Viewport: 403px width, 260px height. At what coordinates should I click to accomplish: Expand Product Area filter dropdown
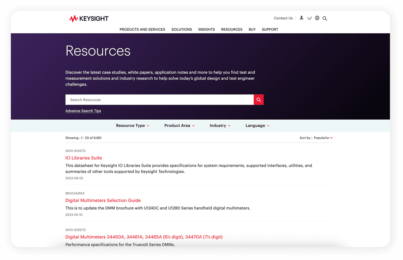pyautogui.click(x=180, y=126)
